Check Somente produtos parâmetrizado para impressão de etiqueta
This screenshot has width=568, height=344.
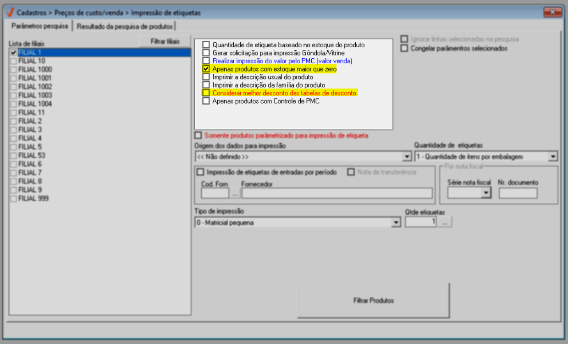pos(198,136)
